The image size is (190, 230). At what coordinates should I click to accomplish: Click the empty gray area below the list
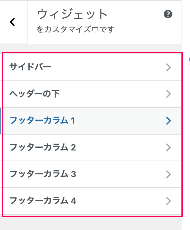point(90,224)
